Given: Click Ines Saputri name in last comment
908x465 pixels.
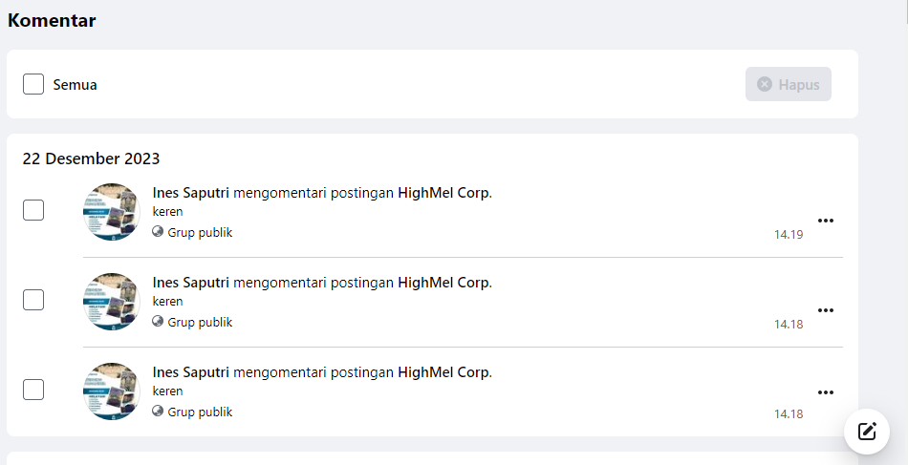Looking at the screenshot, I should point(191,372).
